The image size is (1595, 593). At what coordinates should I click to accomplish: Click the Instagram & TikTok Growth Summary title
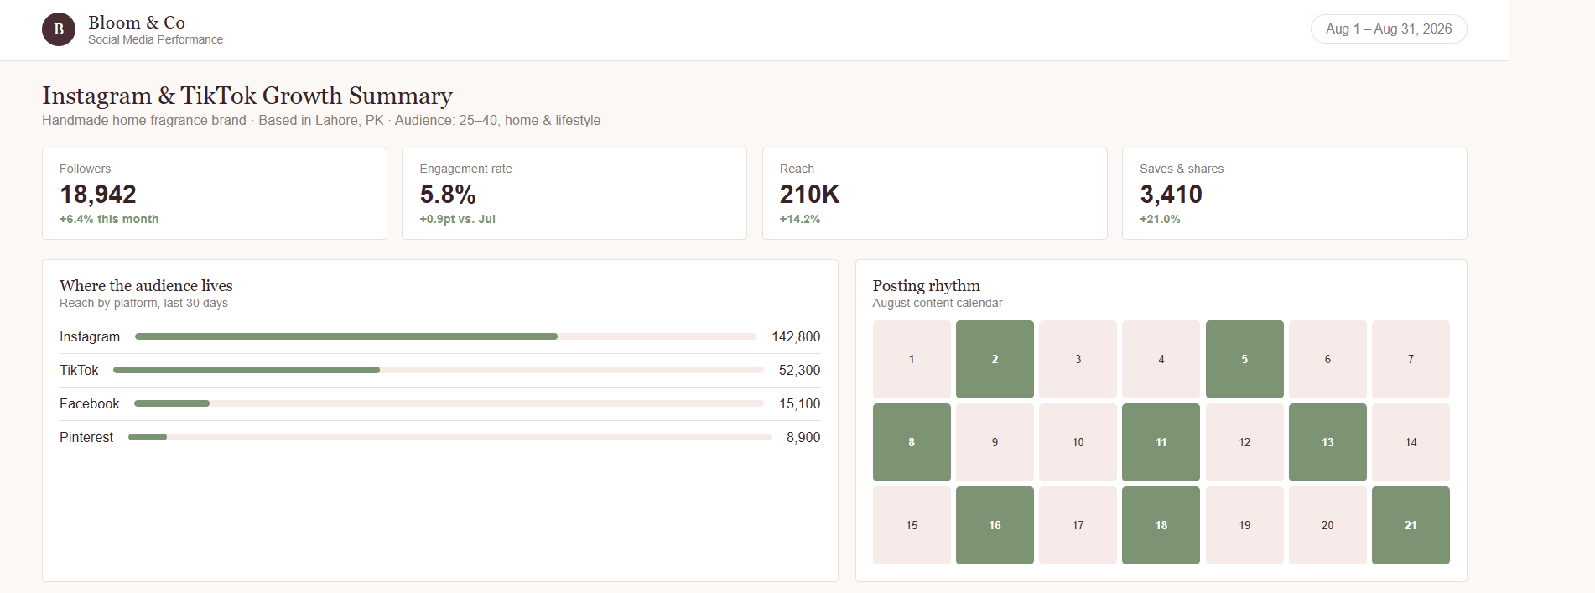(247, 96)
